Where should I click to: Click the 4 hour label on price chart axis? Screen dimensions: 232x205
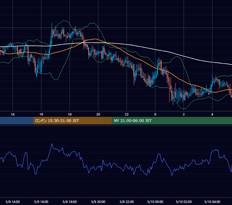(x=212, y=114)
